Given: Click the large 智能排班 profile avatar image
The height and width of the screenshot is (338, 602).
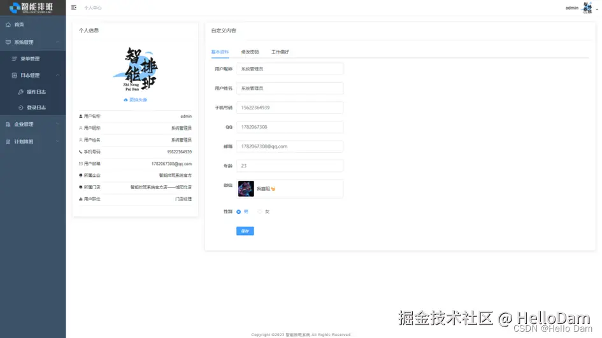Looking at the screenshot, I should [x=136, y=69].
